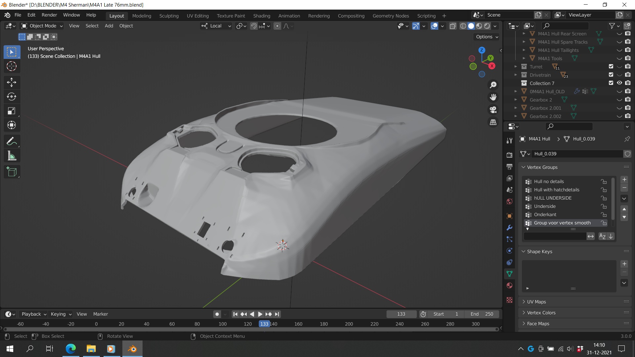
Task: Open the Material properties tab
Action: pos(509,286)
